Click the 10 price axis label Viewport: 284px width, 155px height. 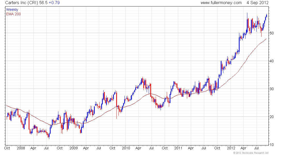(272, 145)
